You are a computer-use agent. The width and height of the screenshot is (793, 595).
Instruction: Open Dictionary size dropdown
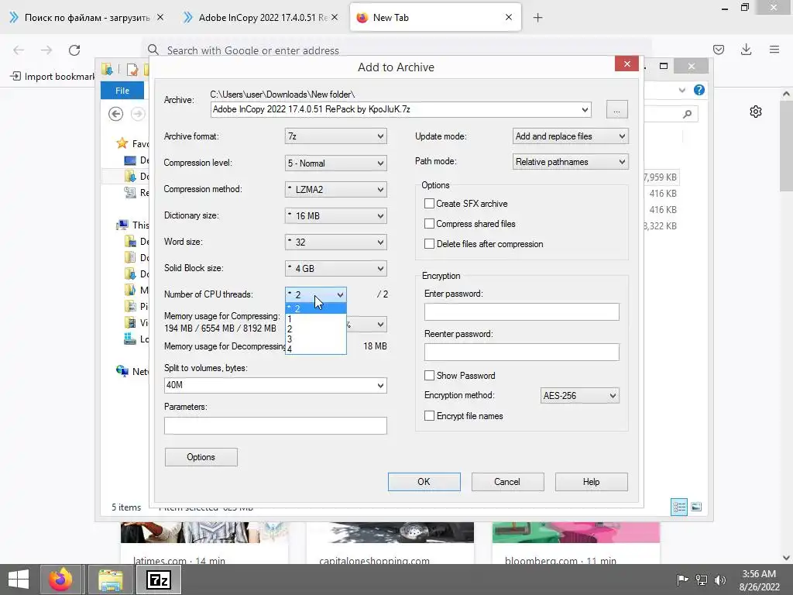click(x=336, y=215)
